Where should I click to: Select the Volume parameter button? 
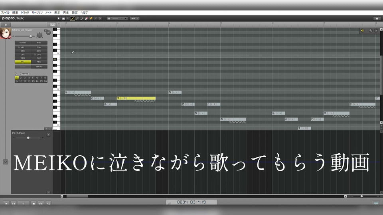click(23, 43)
